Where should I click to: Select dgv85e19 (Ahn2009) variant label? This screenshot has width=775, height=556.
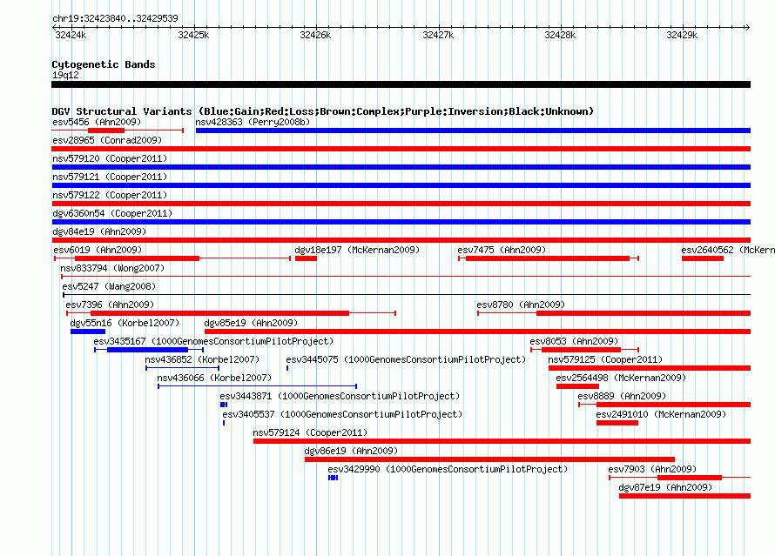click(x=251, y=323)
